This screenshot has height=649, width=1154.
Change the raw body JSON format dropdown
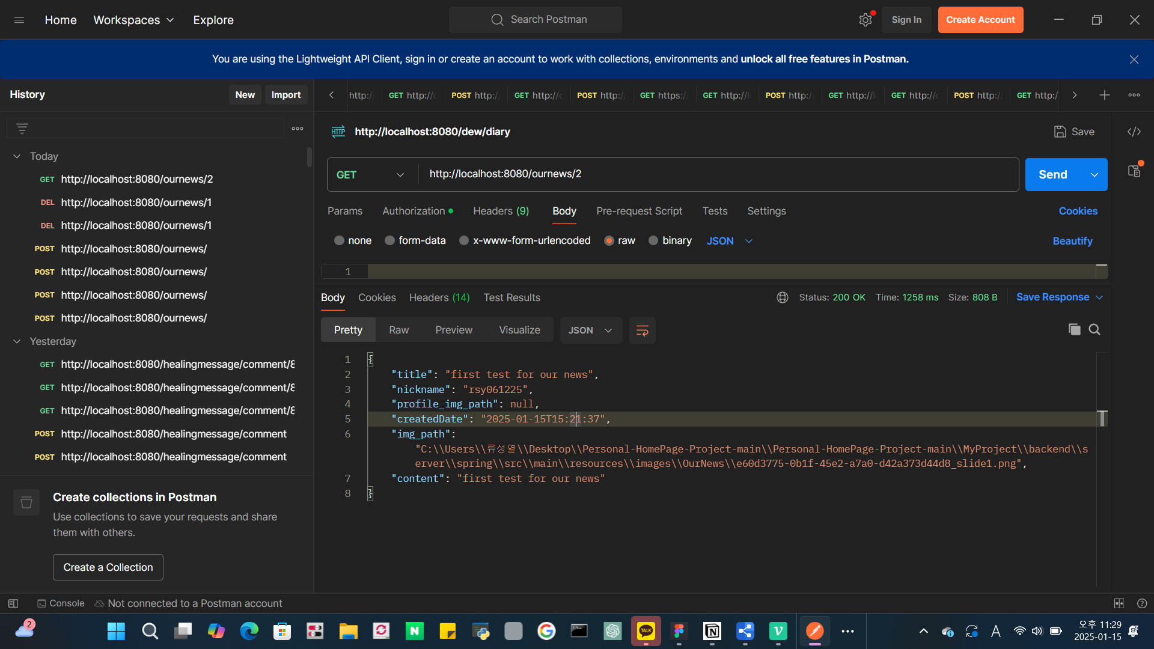coord(730,241)
